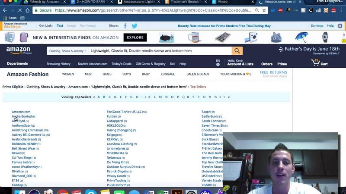Open the Clothing, Shoes & Jewelry category dropdown
The image size is (346, 194).
68,51
